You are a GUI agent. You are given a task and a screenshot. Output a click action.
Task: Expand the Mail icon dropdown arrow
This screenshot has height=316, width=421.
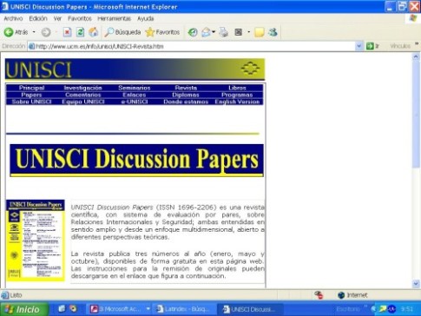pos(214,32)
